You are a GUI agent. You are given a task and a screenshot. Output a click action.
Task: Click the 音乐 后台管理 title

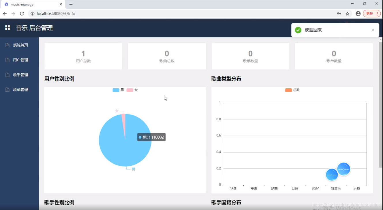pyautogui.click(x=34, y=28)
